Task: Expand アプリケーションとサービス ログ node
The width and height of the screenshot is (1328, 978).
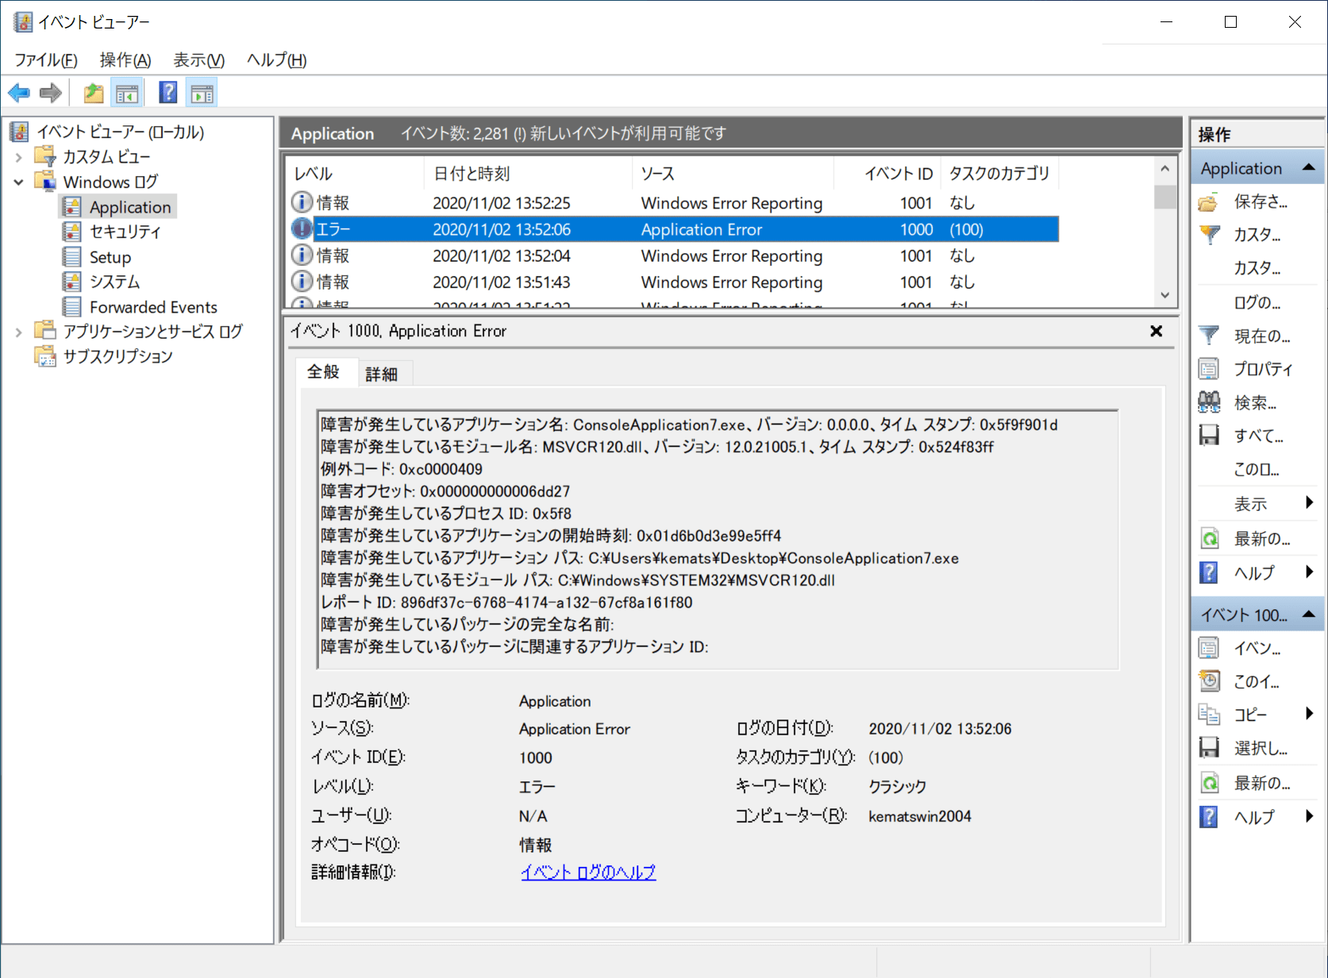Action: (18, 332)
